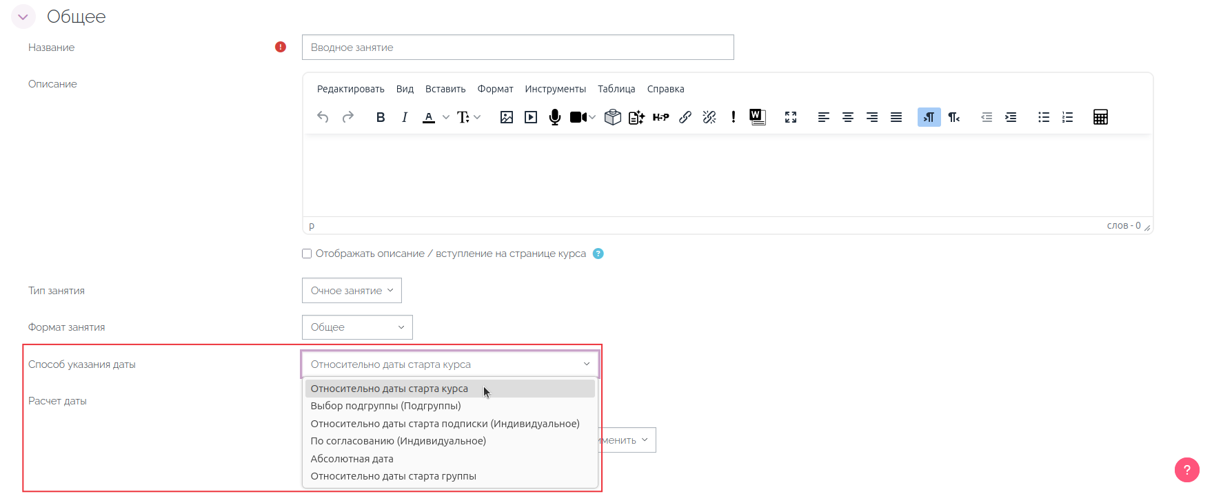This screenshot has height=494, width=1212.
Task: Click the bulleted list icon
Action: coord(1044,117)
